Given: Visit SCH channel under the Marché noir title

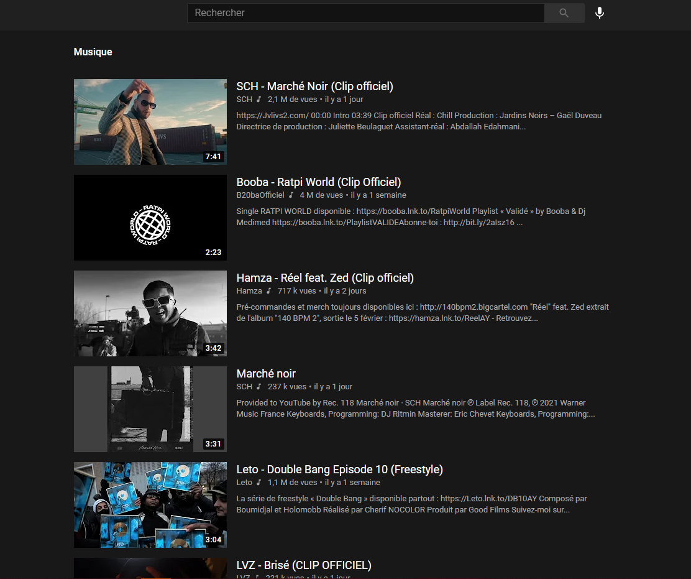Looking at the screenshot, I should [x=244, y=386].
